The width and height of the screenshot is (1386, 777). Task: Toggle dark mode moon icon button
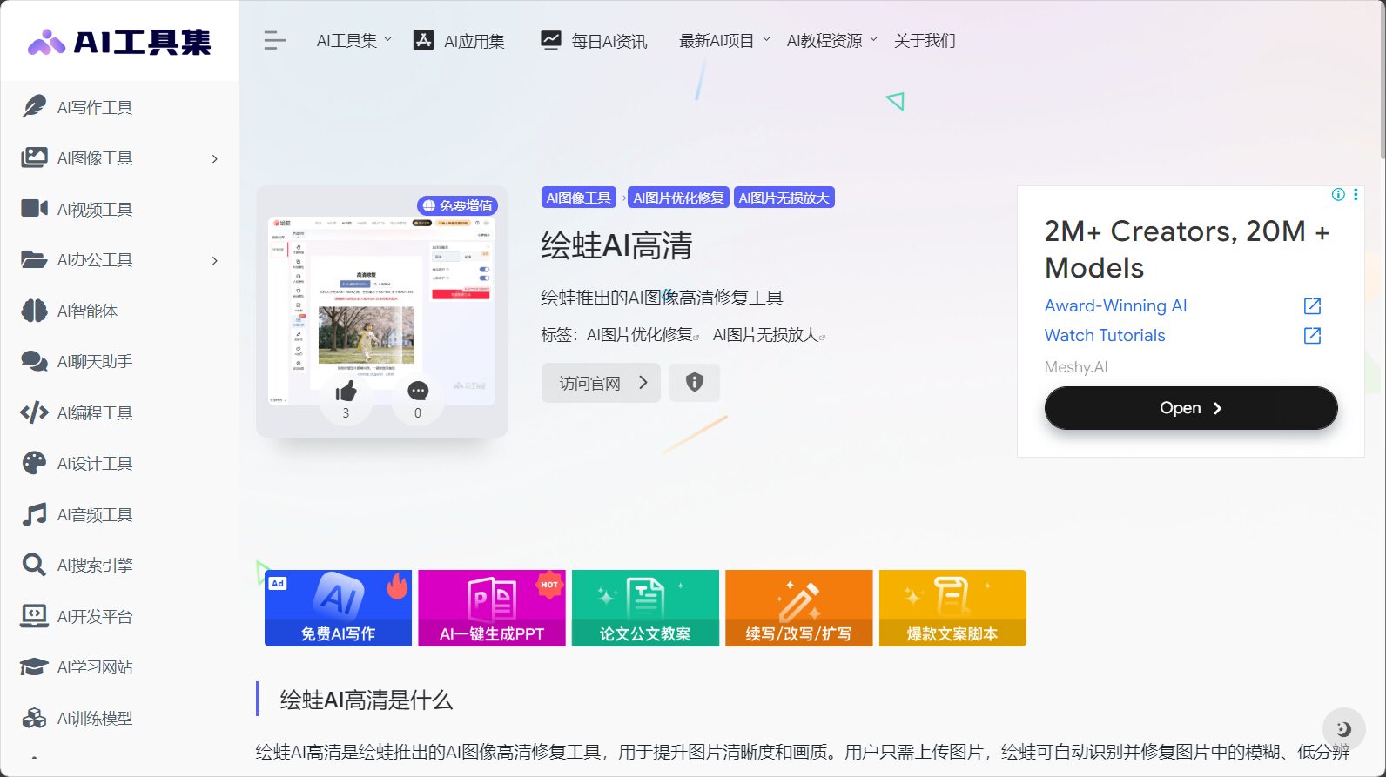[x=1343, y=728]
